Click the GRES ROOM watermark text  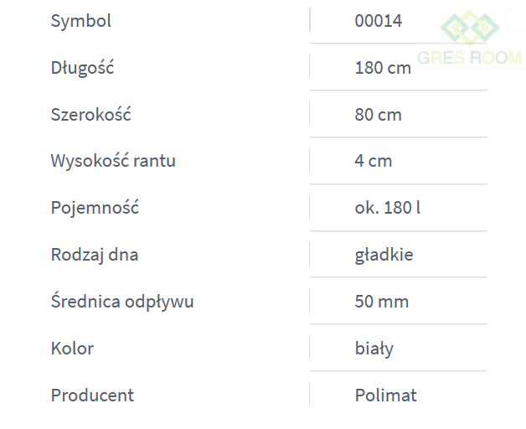[x=469, y=58]
